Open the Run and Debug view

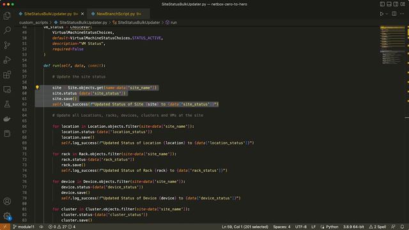tap(7, 60)
